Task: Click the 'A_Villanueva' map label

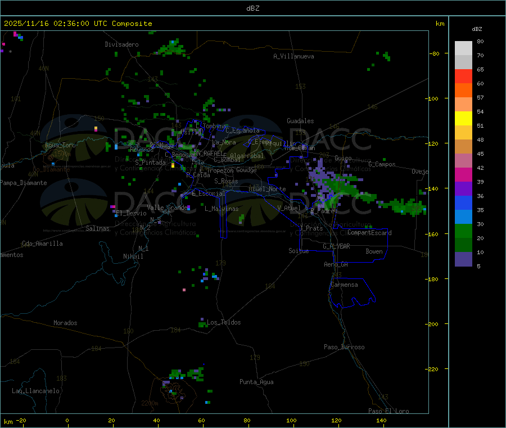Action: 293,56
